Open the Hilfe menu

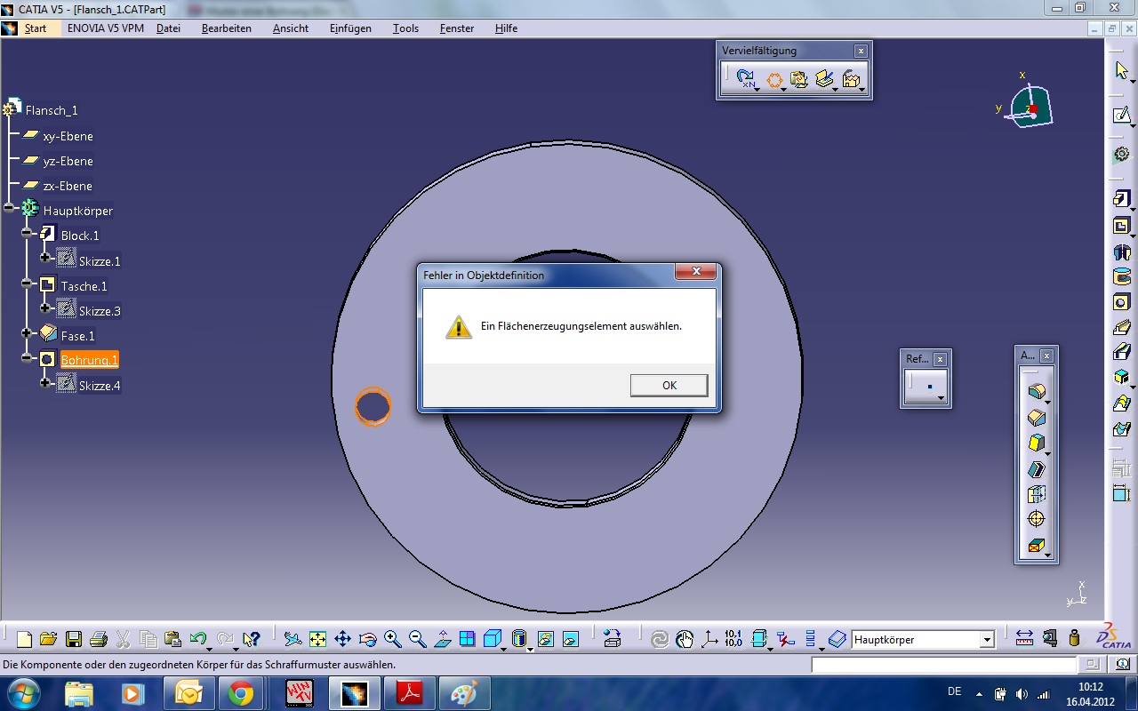click(x=506, y=28)
